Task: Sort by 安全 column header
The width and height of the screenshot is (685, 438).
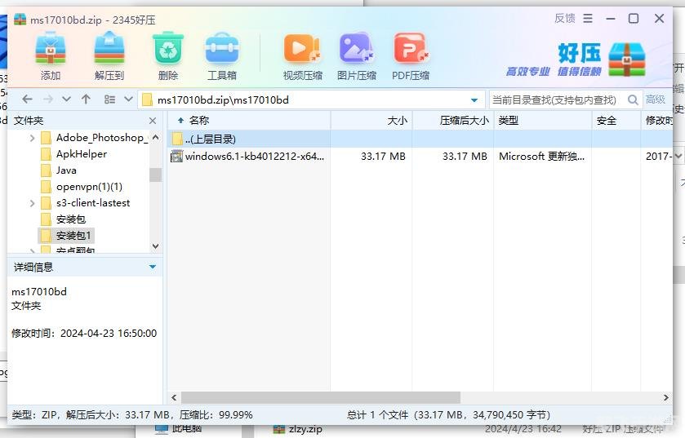Action: tap(616, 121)
